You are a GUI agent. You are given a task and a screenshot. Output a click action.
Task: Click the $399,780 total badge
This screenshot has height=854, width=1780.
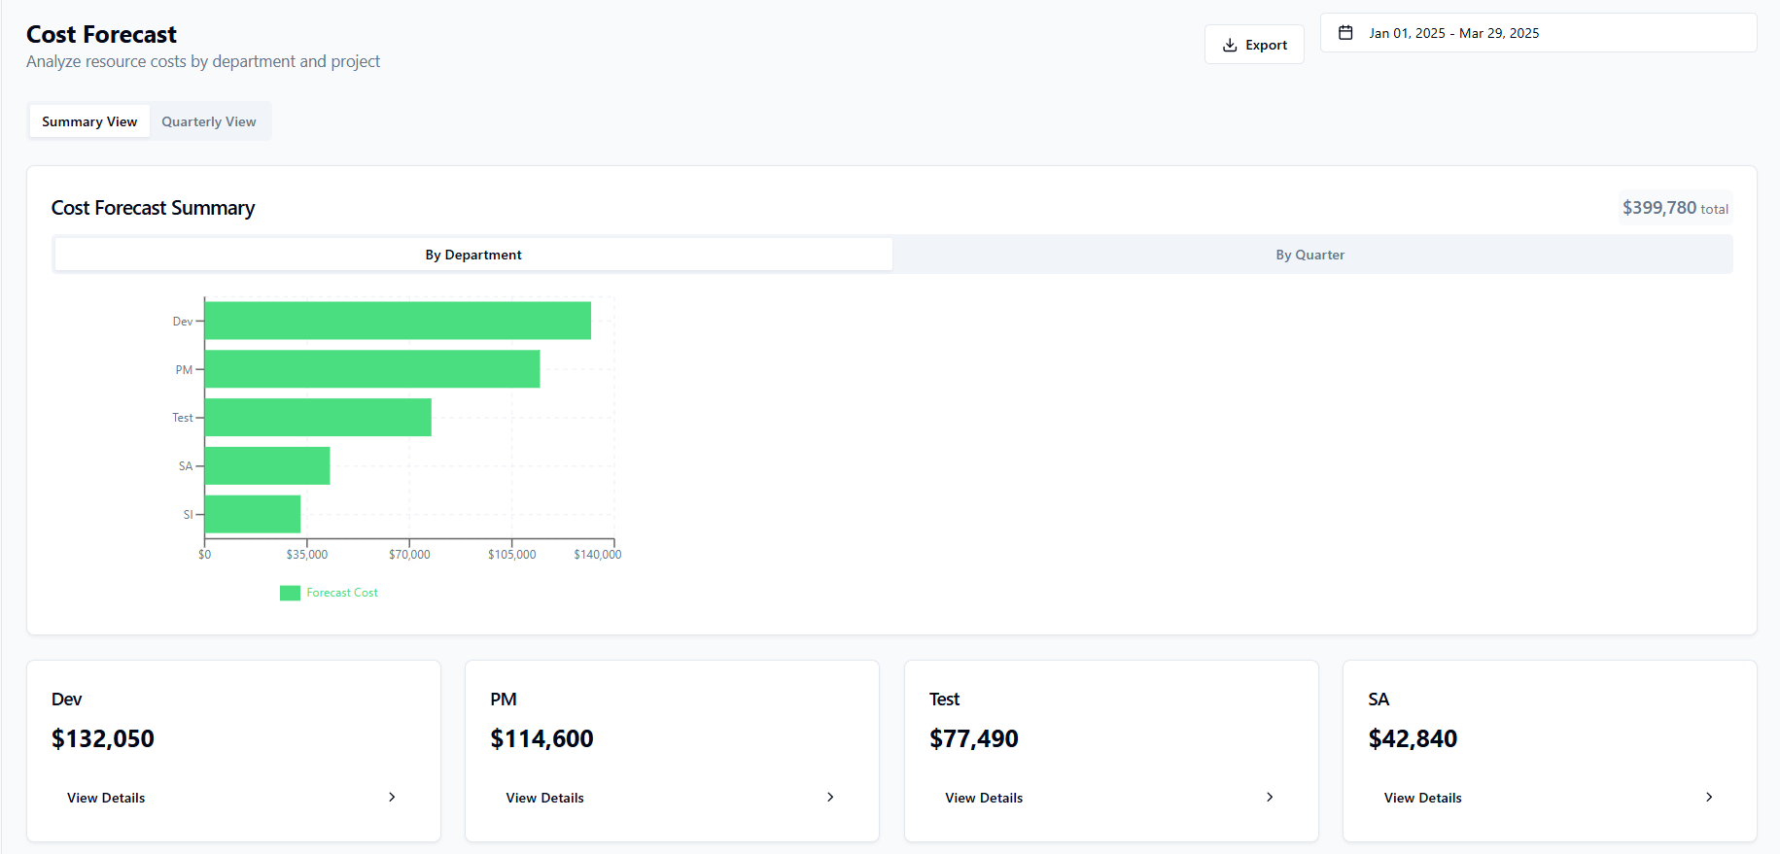[1675, 208]
